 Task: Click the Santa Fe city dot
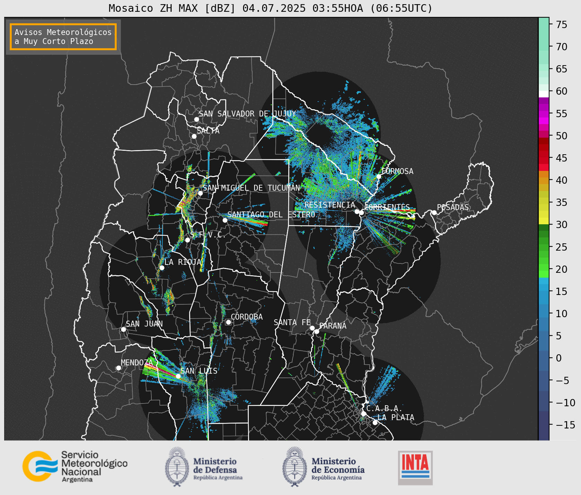pyautogui.click(x=312, y=328)
